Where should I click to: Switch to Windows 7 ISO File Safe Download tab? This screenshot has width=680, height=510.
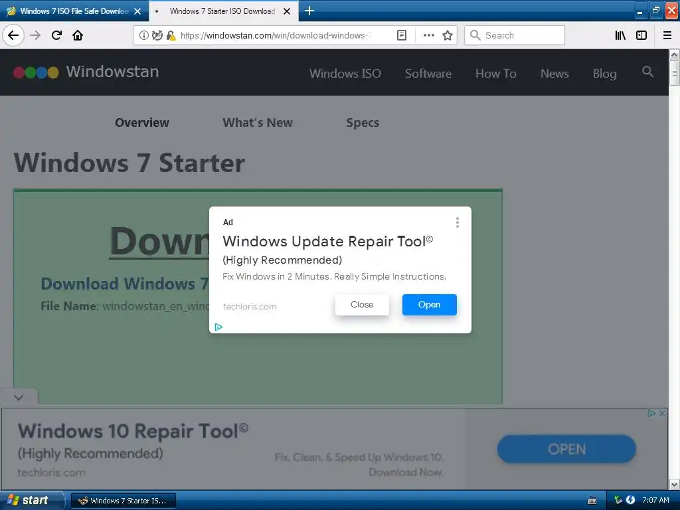click(74, 11)
